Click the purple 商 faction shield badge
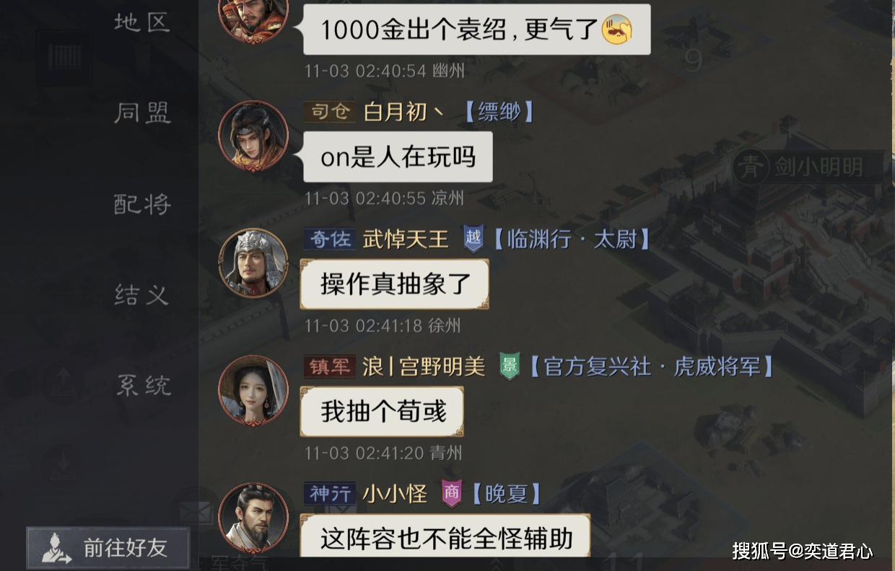Image resolution: width=895 pixels, height=571 pixels. click(452, 494)
